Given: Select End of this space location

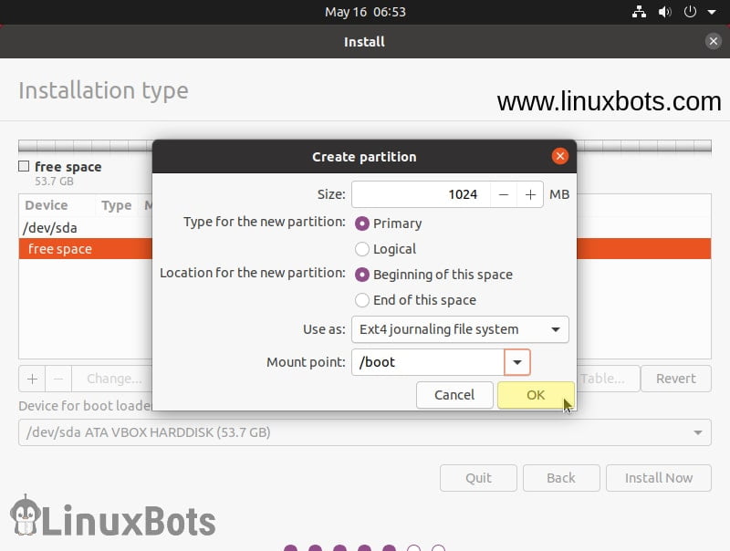Looking at the screenshot, I should 362,300.
